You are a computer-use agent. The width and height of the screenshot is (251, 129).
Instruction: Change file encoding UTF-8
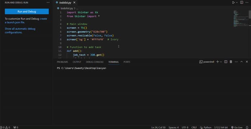point(185,128)
